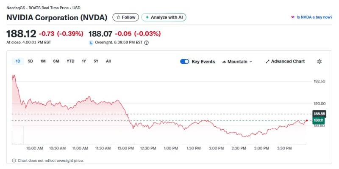The width and height of the screenshot is (339, 169).
Task: Switch to the 5D range tab
Action: point(31,61)
